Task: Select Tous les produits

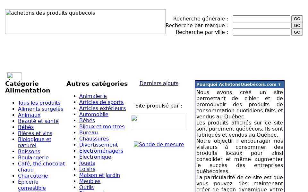Action: point(39,103)
